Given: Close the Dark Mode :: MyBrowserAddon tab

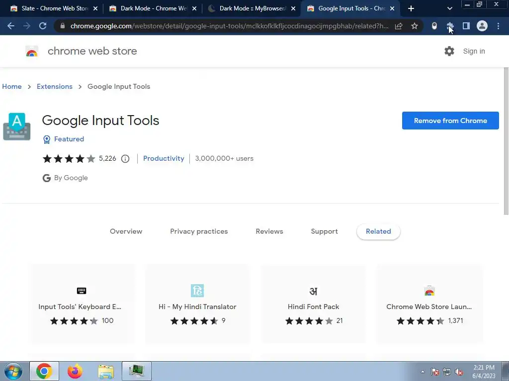Looking at the screenshot, I should [293, 8].
